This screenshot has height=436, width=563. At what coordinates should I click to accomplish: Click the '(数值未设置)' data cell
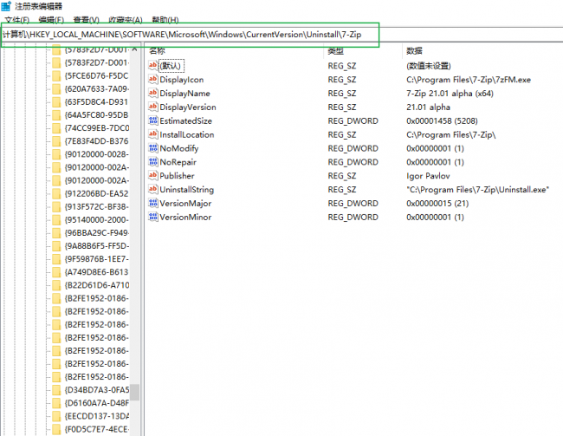pyautogui.click(x=429, y=66)
